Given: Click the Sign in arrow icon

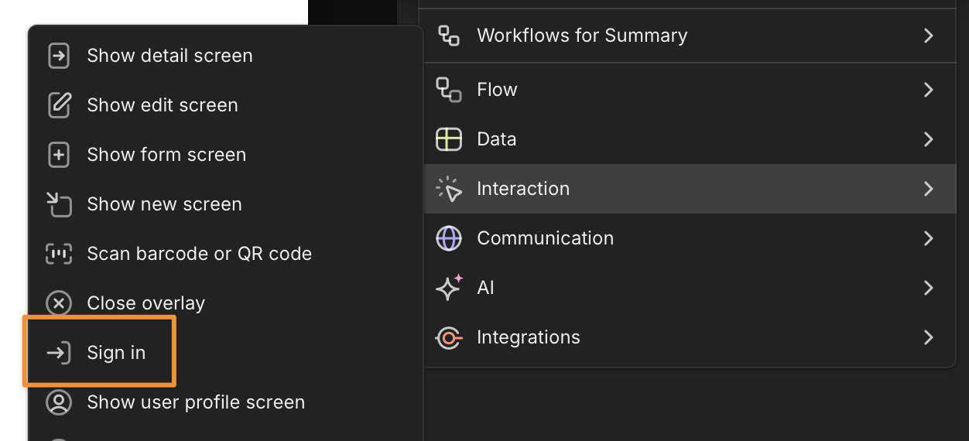Looking at the screenshot, I should (x=59, y=353).
